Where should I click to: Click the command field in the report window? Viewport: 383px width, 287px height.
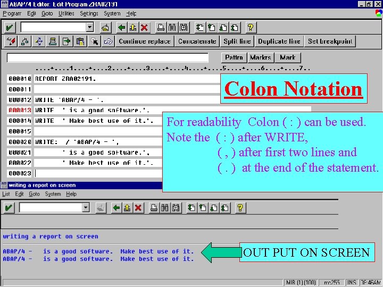click(51, 208)
